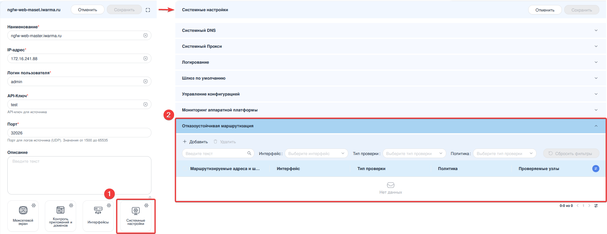This screenshot has height=234, width=607.
Task: Open the Политика filter dropdown
Action: coord(504,154)
